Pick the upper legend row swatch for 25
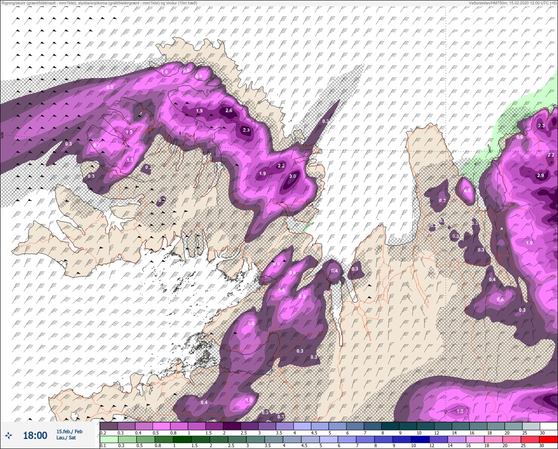558x449 pixels. point(531,426)
